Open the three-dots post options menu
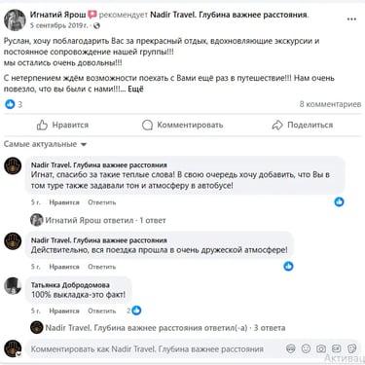This screenshot has width=365, height=365. click(x=351, y=19)
